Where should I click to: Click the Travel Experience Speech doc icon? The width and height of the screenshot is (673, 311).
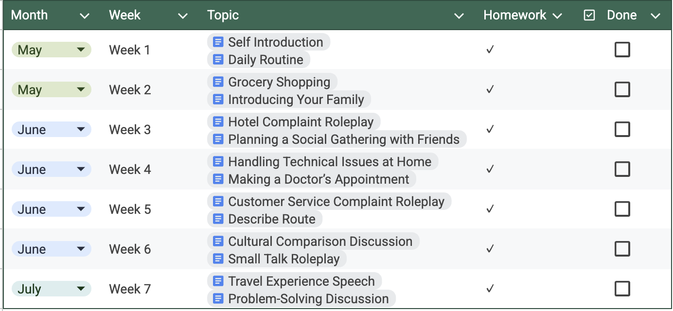218,281
